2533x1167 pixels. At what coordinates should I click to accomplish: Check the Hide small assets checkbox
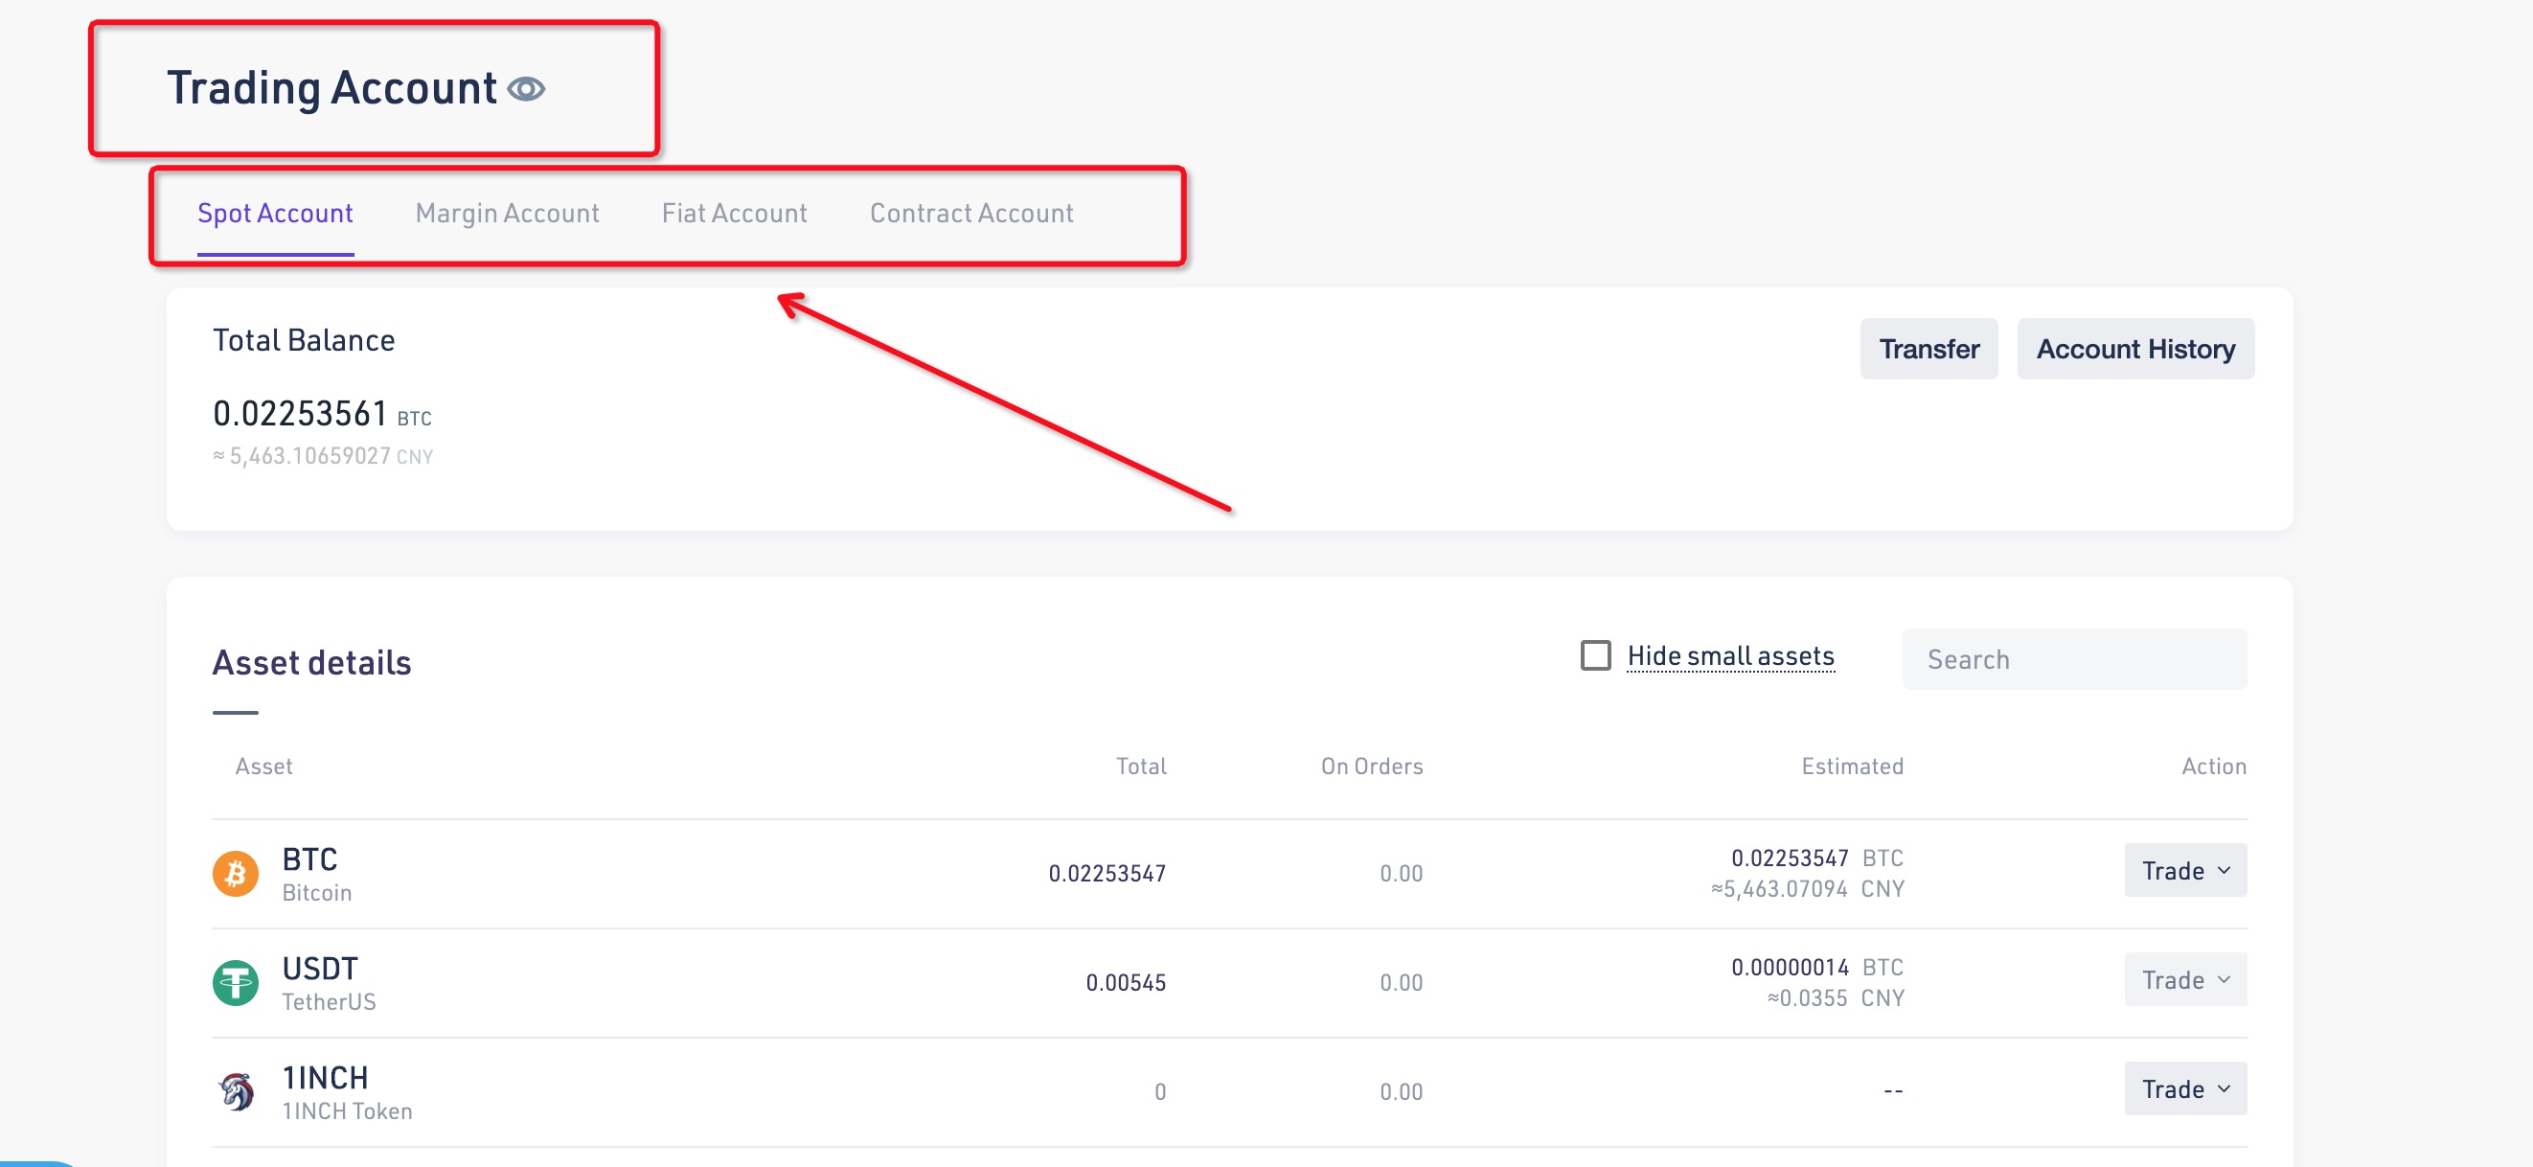(1595, 655)
